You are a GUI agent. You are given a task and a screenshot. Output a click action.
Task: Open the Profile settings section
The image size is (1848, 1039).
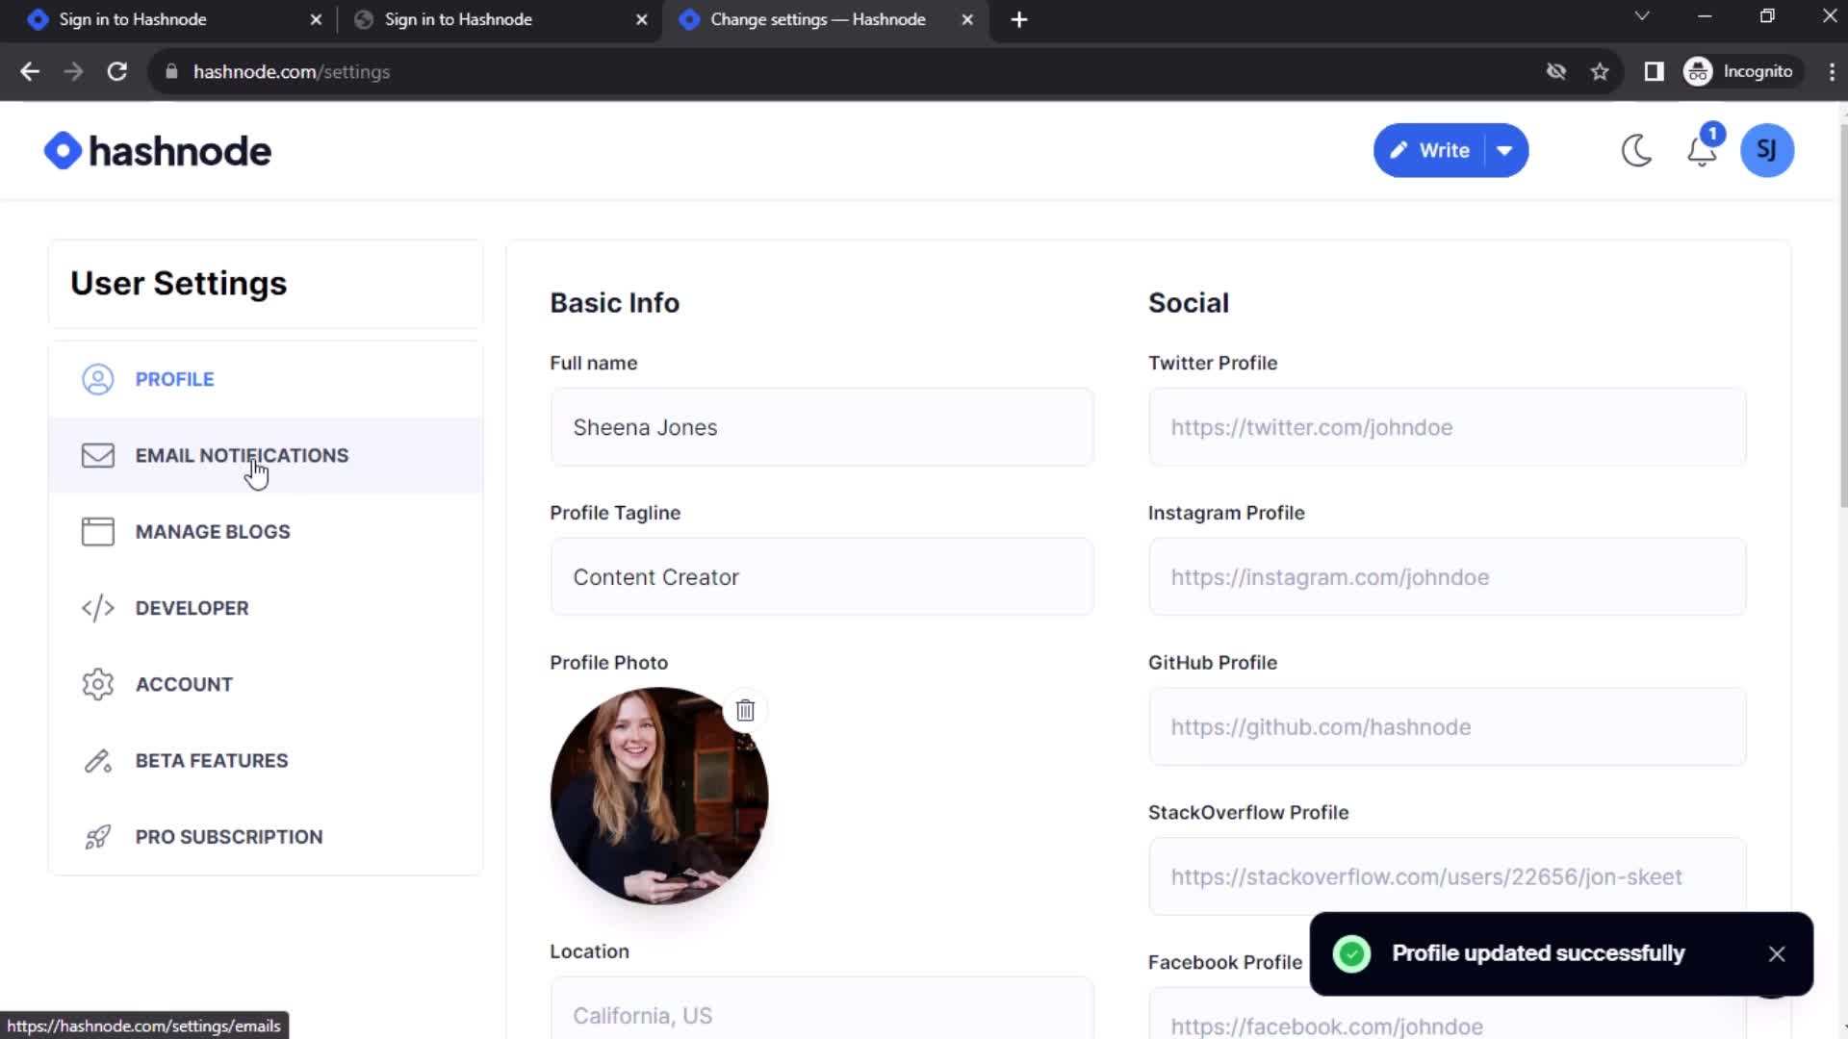click(266, 379)
